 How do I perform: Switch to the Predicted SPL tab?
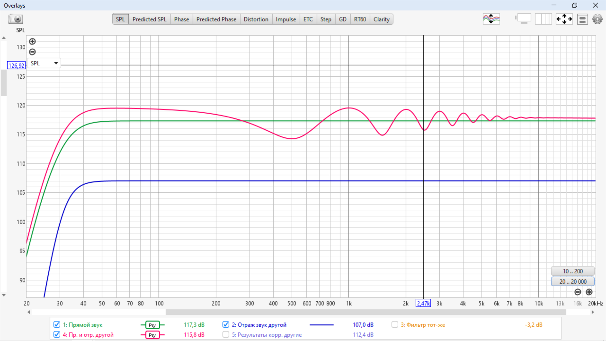pyautogui.click(x=149, y=19)
